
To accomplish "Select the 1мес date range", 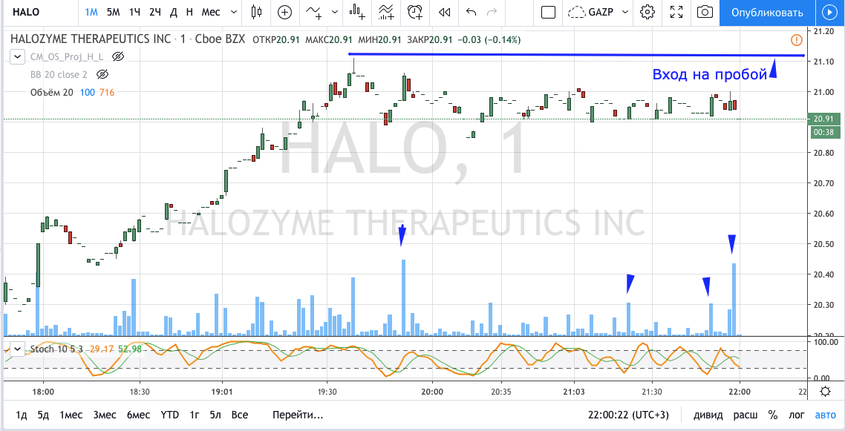I will pos(71,415).
